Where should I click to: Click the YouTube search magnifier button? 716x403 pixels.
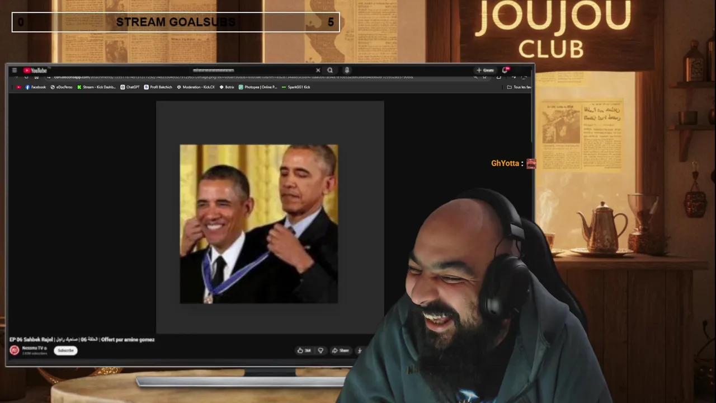(x=330, y=71)
